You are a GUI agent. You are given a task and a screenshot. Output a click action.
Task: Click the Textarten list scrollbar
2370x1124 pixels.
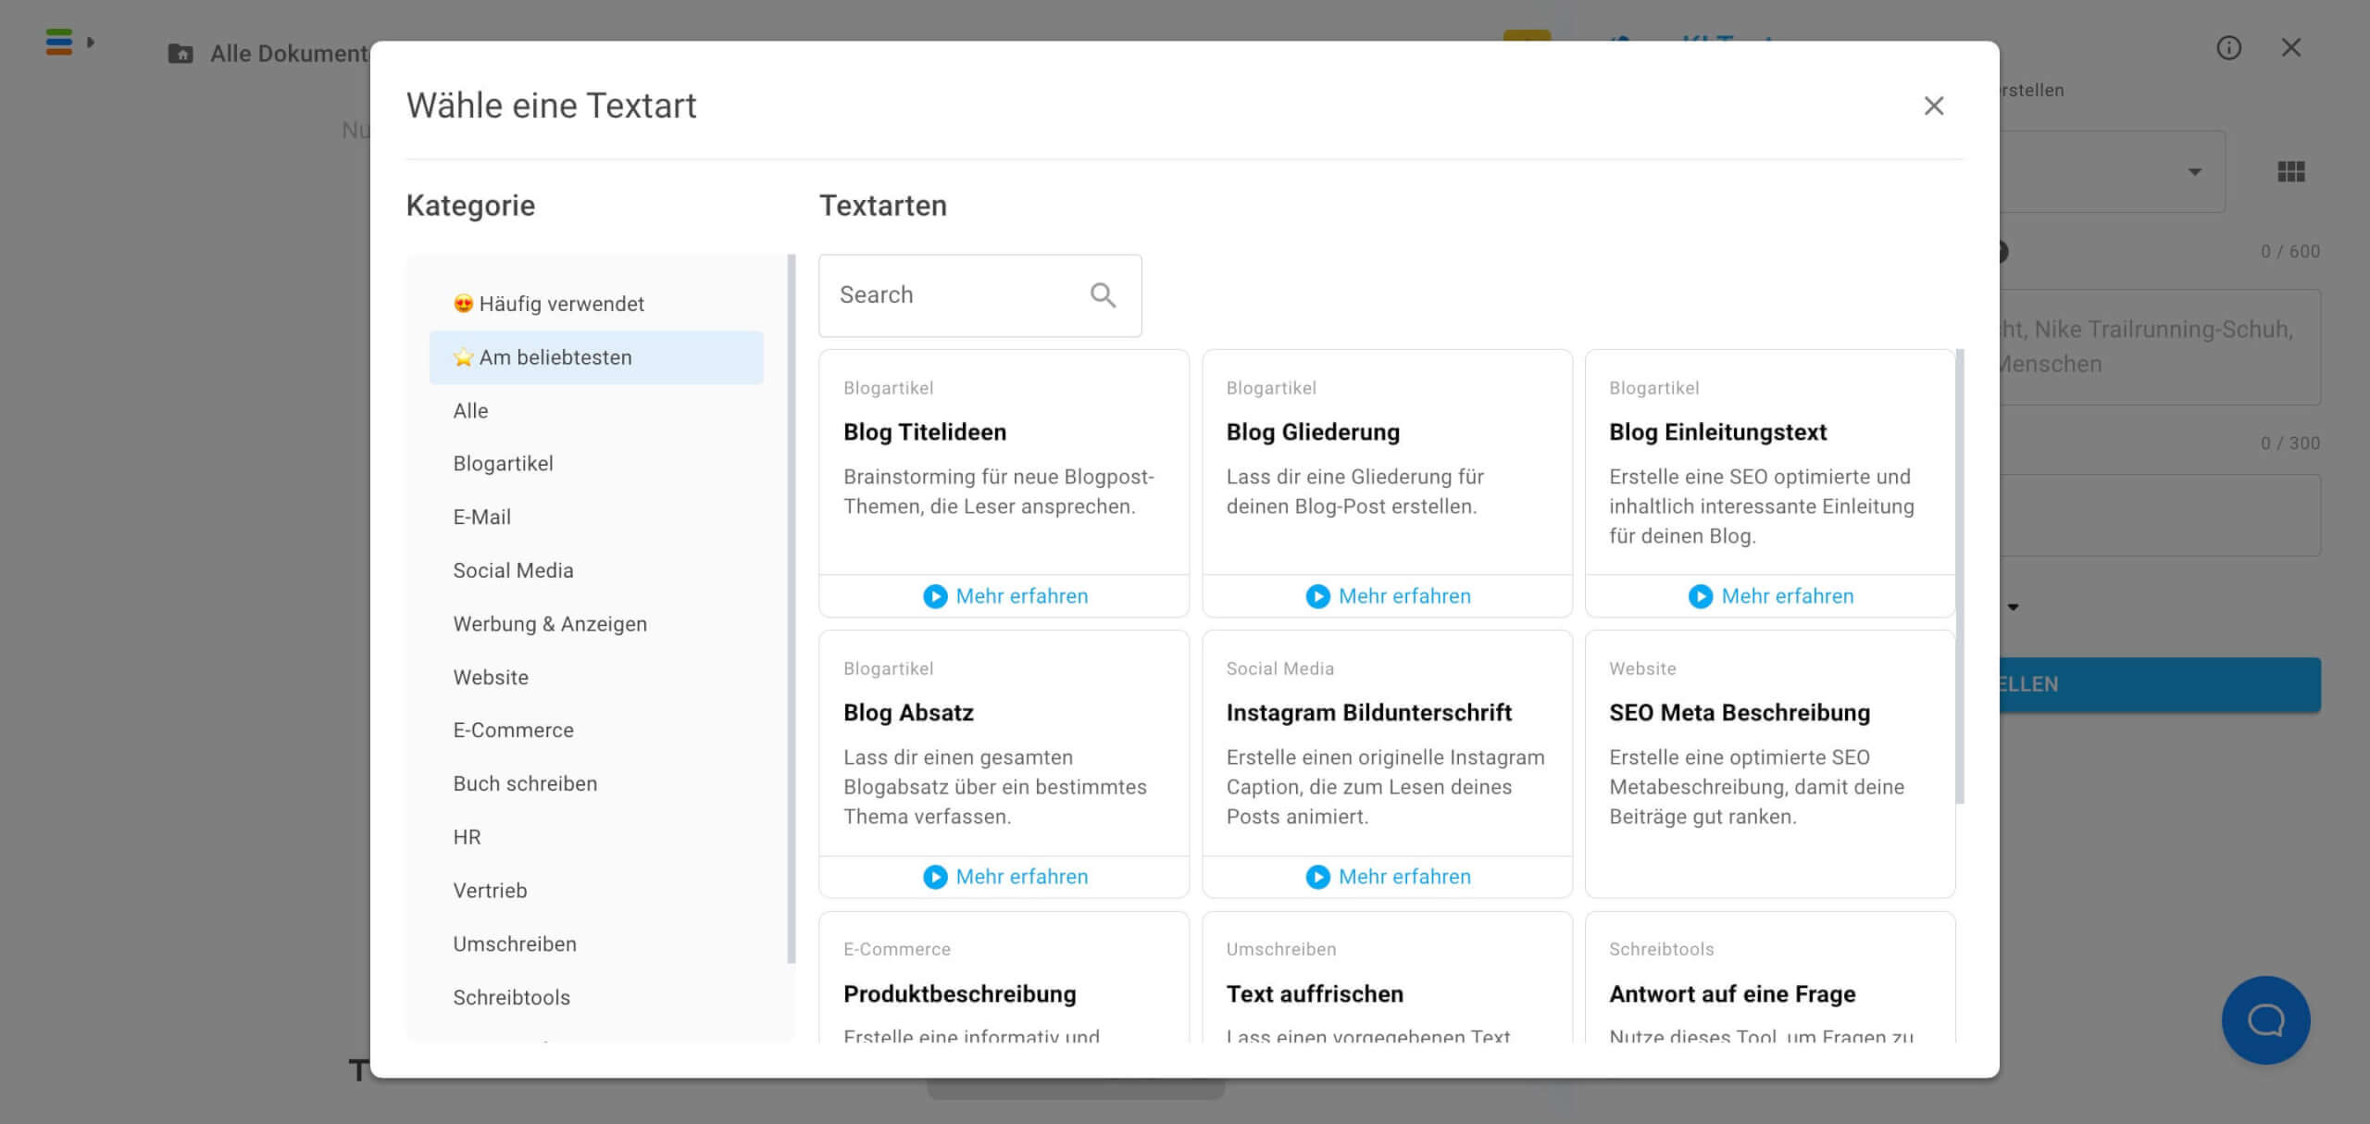click(1960, 576)
